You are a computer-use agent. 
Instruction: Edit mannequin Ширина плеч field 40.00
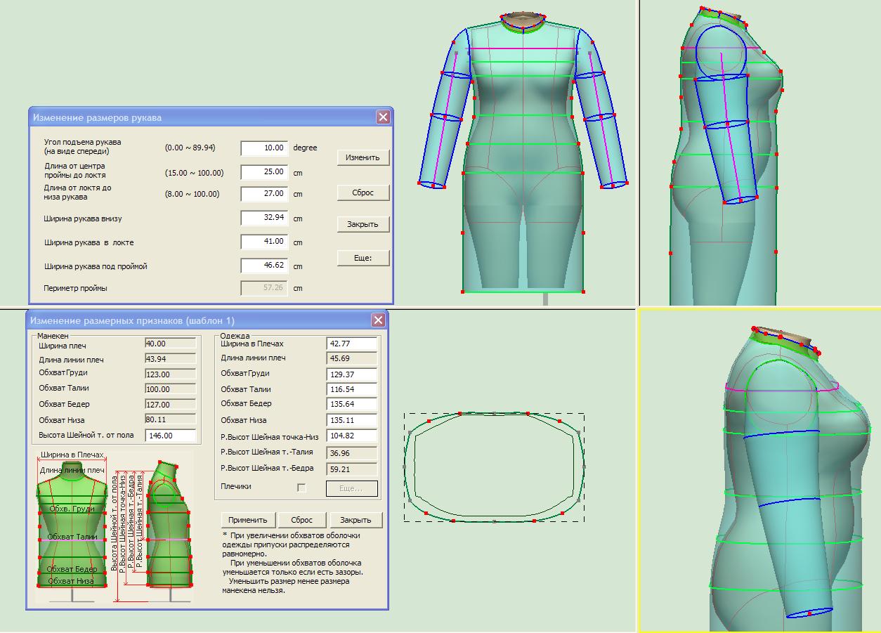(x=170, y=344)
